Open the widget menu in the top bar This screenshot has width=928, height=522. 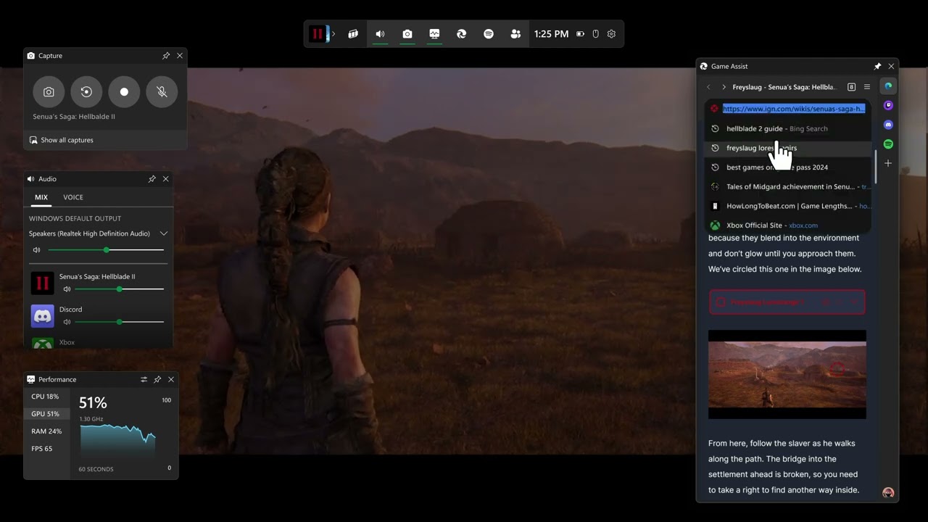click(x=353, y=34)
